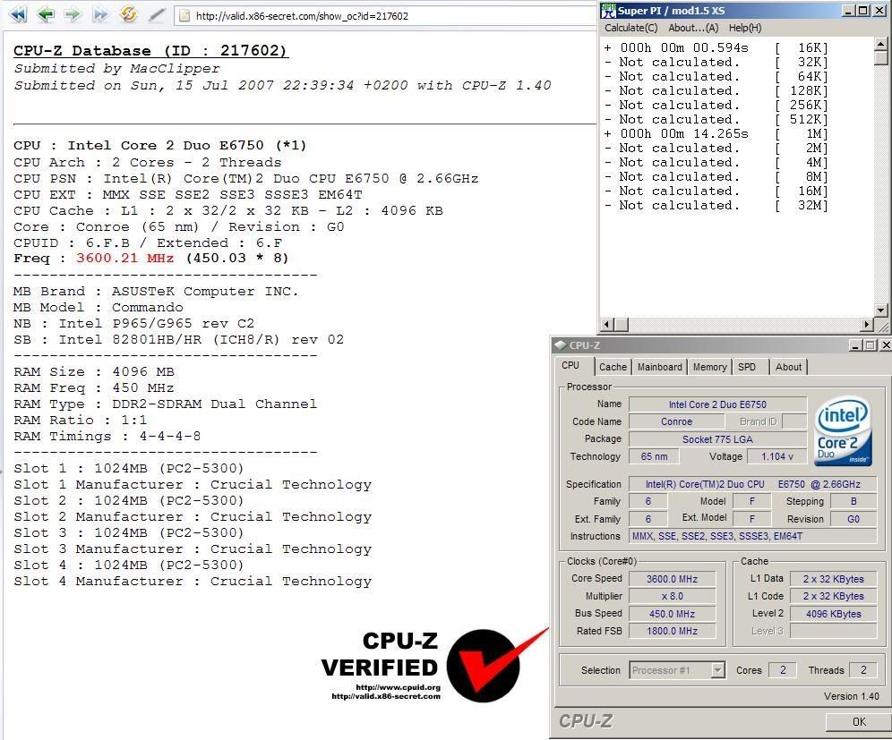Click Super PI horizontal scrollbar right arrow

(x=867, y=325)
